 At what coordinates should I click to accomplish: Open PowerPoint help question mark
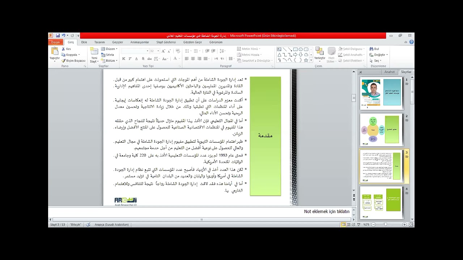click(x=411, y=42)
